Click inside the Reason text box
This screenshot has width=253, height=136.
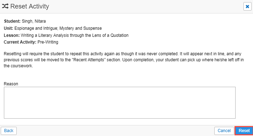(x=119, y=103)
